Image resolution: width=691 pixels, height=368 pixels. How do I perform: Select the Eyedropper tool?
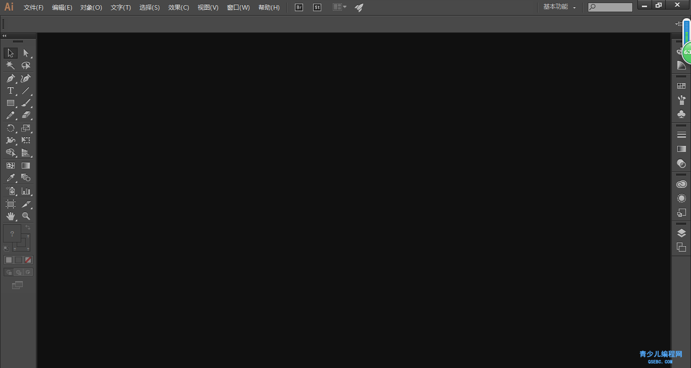pos(10,178)
